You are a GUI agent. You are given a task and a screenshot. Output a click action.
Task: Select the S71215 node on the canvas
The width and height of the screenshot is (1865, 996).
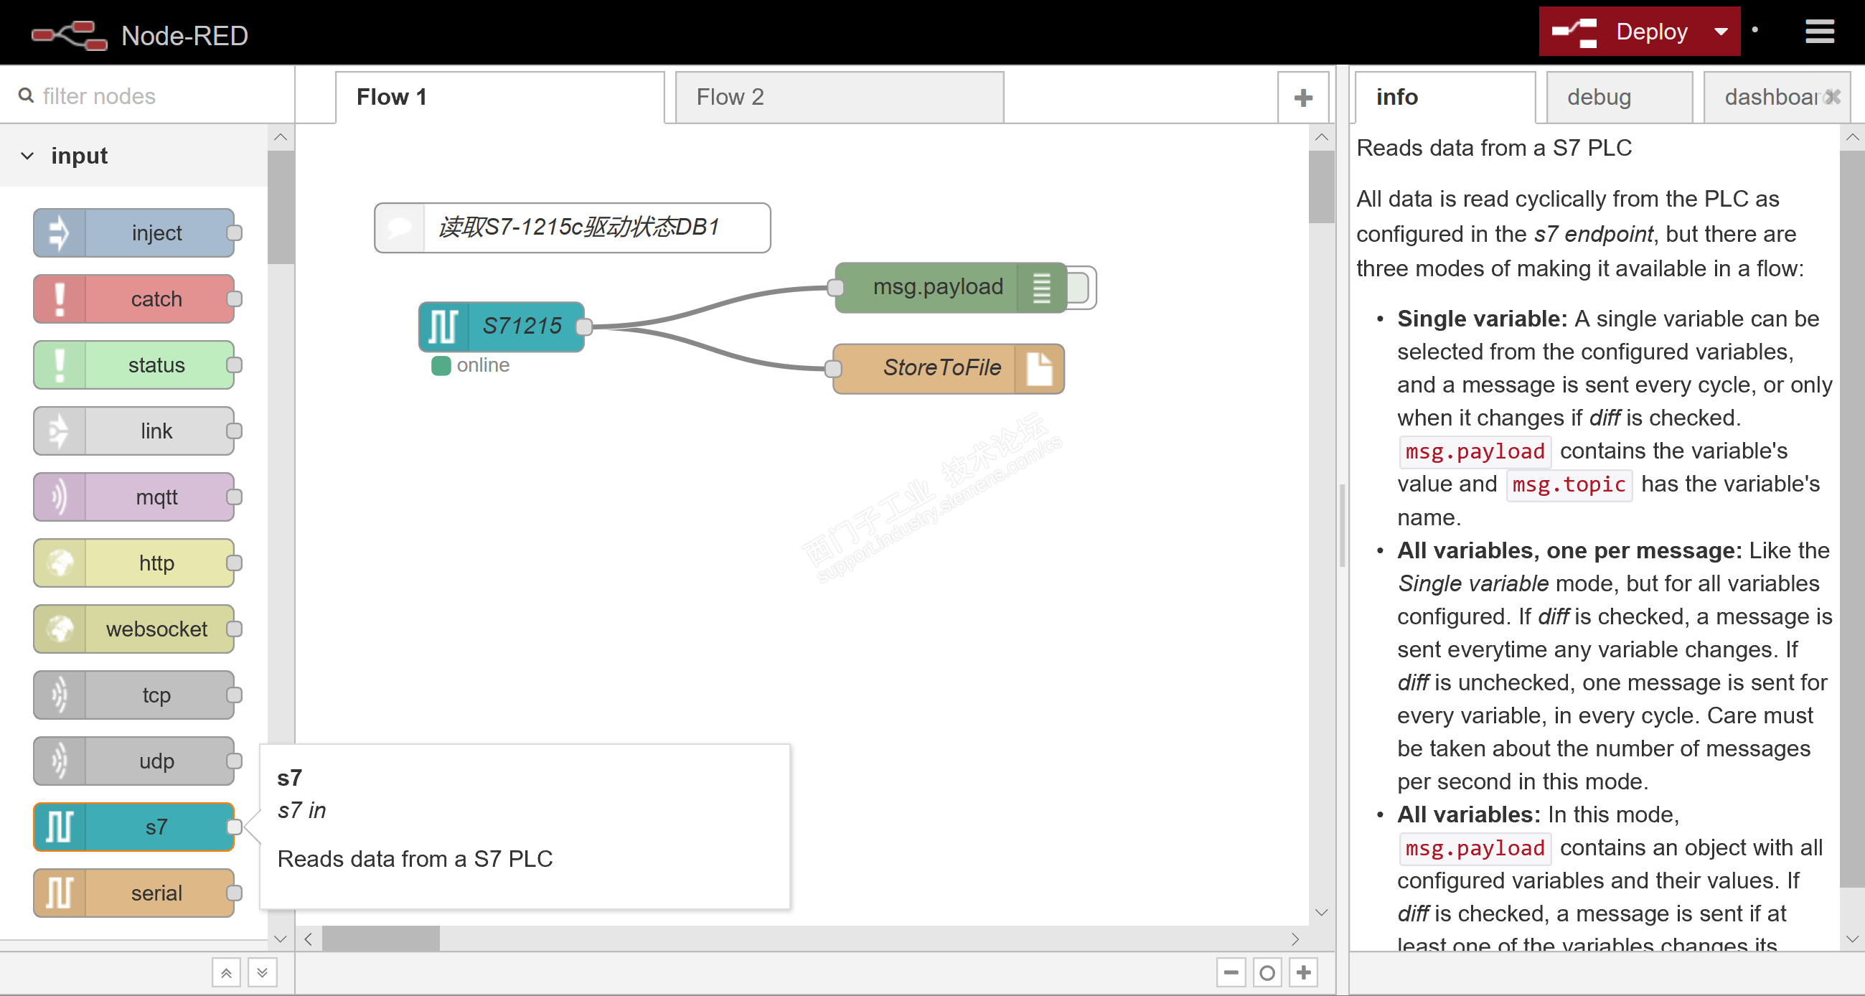coord(520,326)
